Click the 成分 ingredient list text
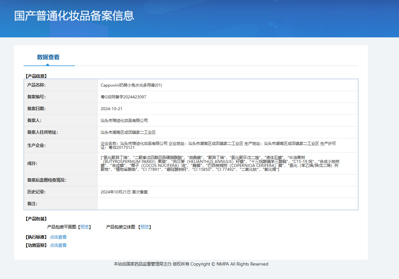The image size is (399, 279). point(220,163)
